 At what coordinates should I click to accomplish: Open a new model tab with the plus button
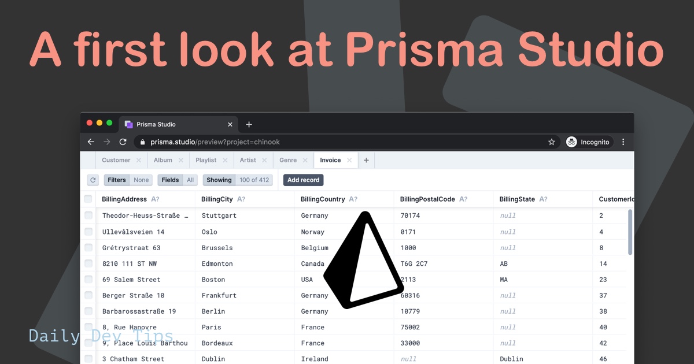pos(366,160)
